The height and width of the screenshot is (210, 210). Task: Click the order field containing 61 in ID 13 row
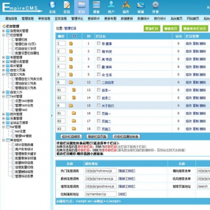pyautogui.click(x=61, y=90)
